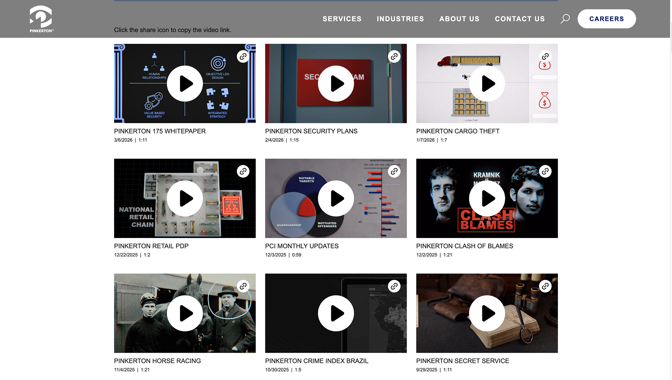Open the About Us menu

(459, 19)
